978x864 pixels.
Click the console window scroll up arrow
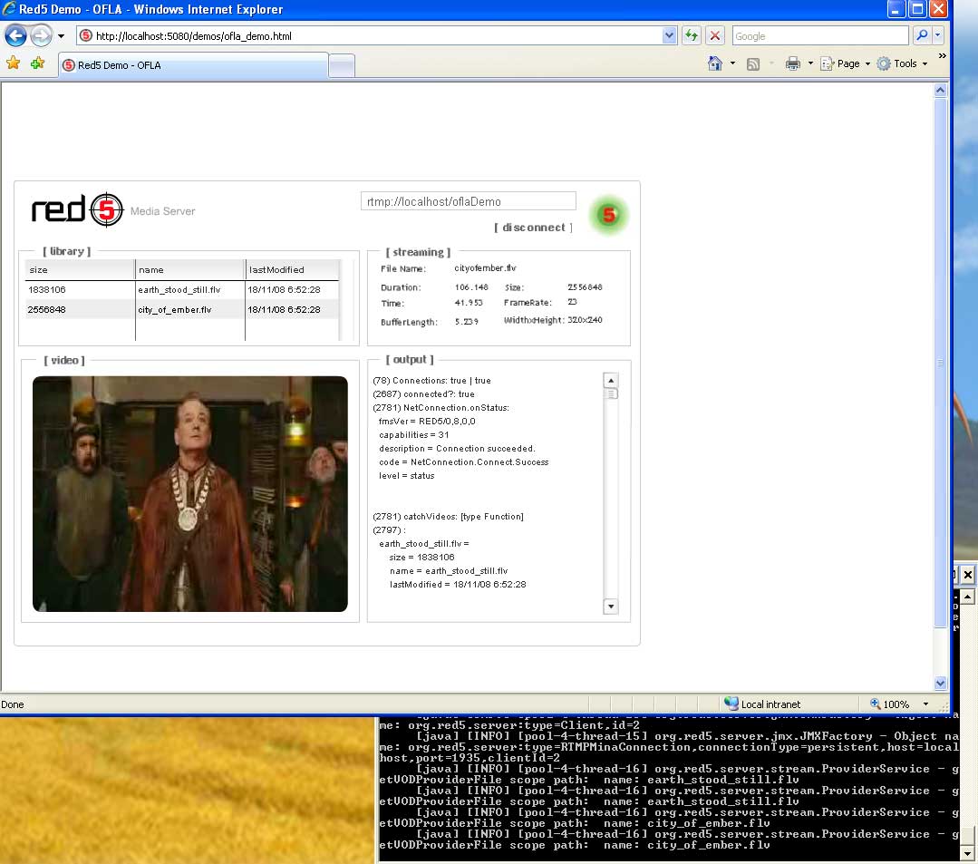[x=967, y=597]
